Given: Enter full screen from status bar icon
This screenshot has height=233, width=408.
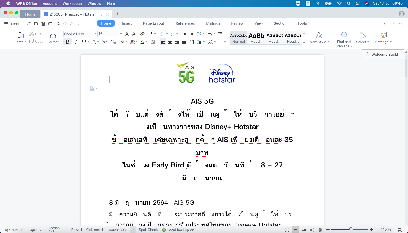Looking at the screenshot, I should coord(287,230).
